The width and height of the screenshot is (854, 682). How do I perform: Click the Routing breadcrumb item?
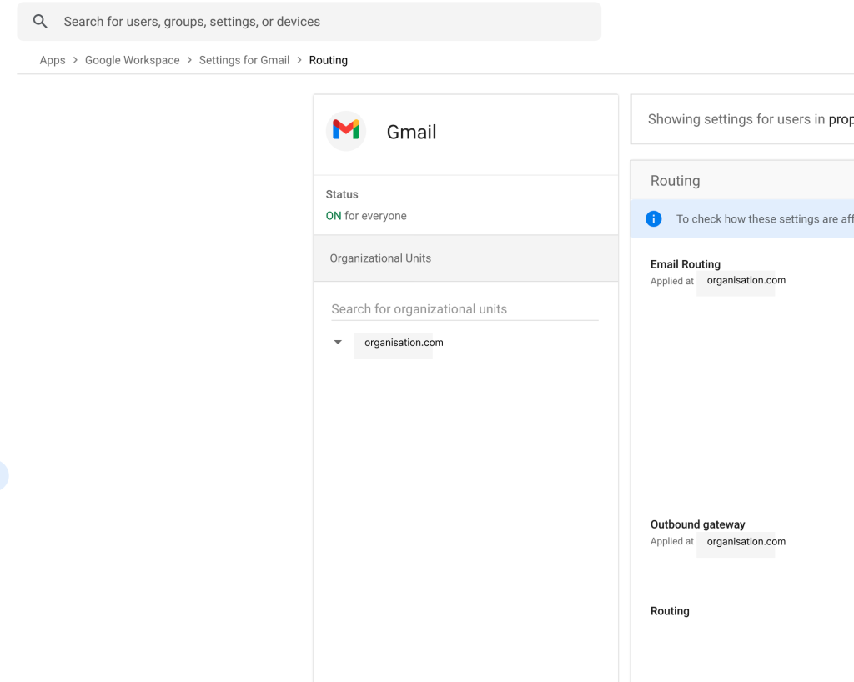click(329, 60)
